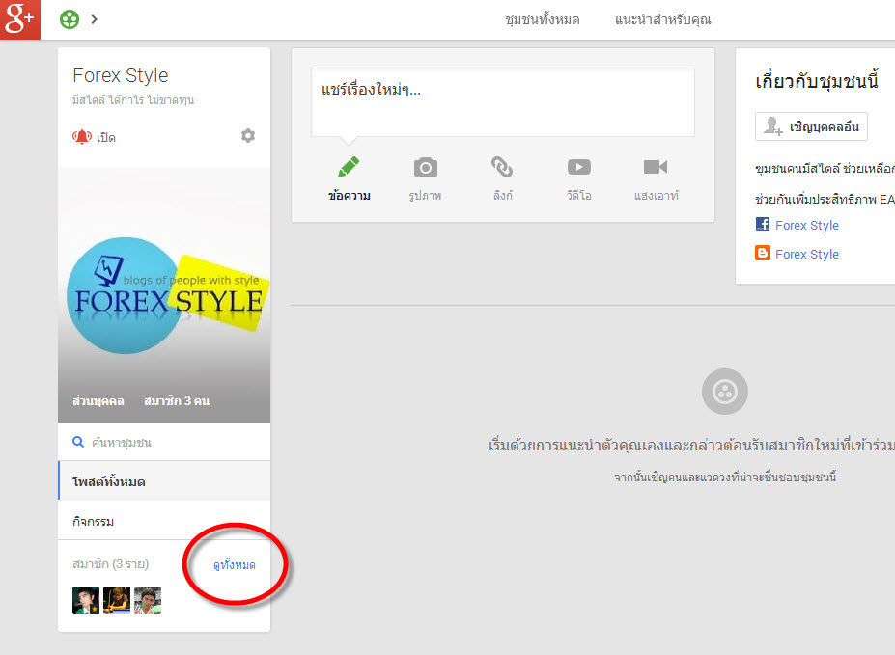The image size is (895, 655).
Task: Click สมาชิก 3 คน member count
Action: (x=177, y=400)
